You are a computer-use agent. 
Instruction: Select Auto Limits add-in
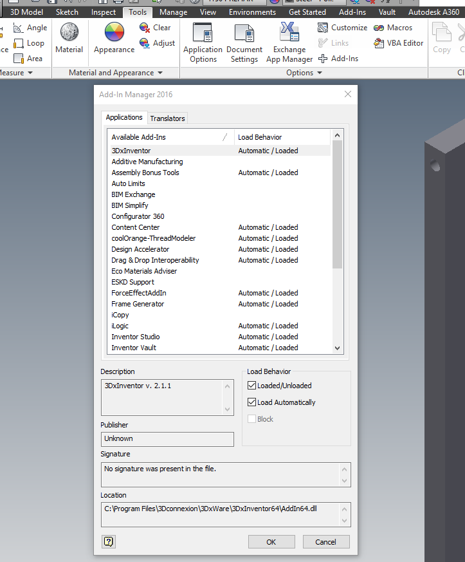(x=220, y=183)
